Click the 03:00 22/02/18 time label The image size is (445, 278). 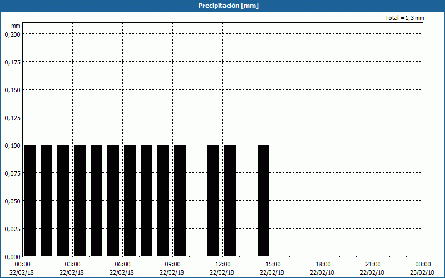[72, 269]
